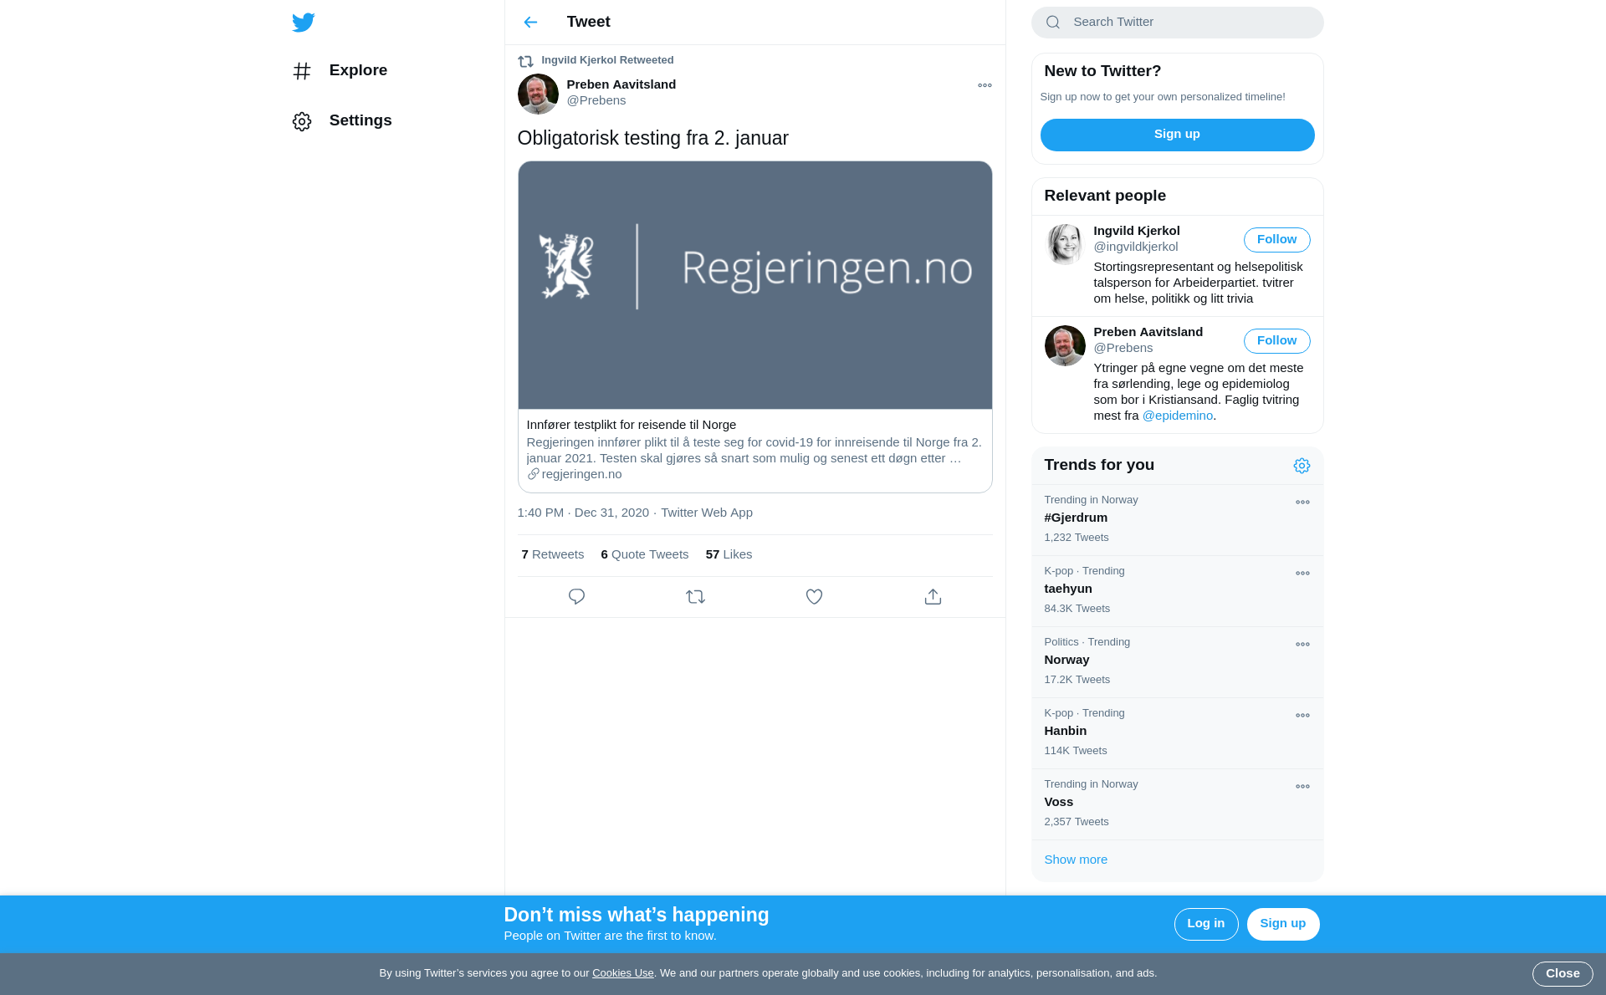This screenshot has height=995, width=1606.
Task: Open the Norway politics trend
Action: (x=1177, y=662)
